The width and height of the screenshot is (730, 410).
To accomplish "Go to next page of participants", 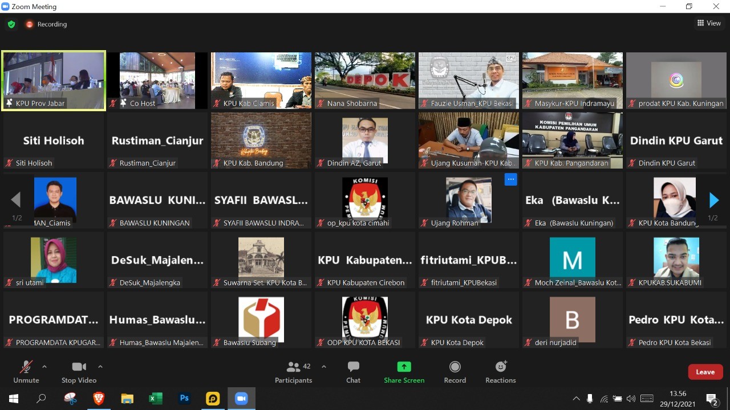I will (713, 200).
